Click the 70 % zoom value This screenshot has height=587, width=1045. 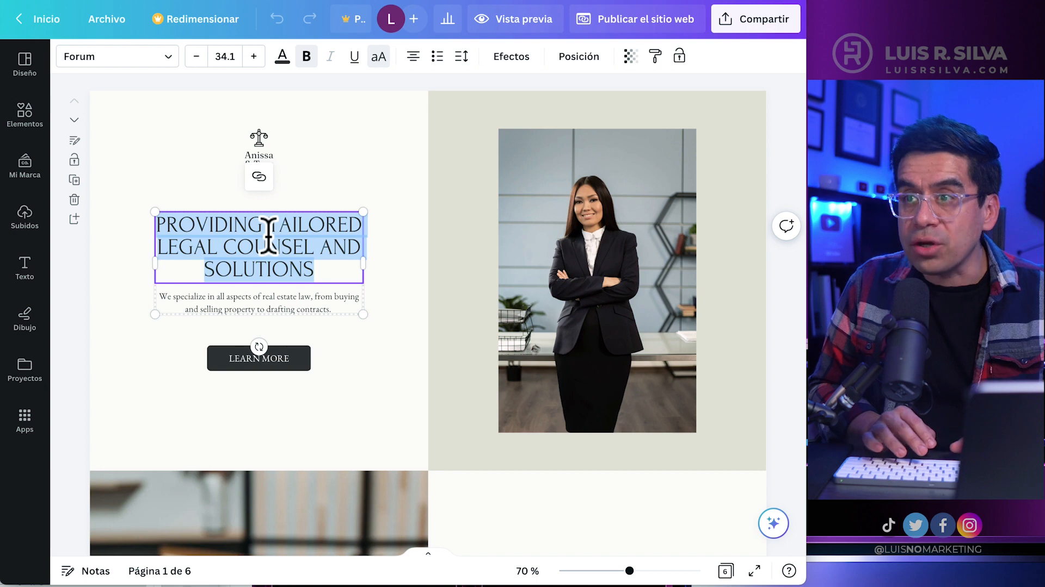pos(527,571)
